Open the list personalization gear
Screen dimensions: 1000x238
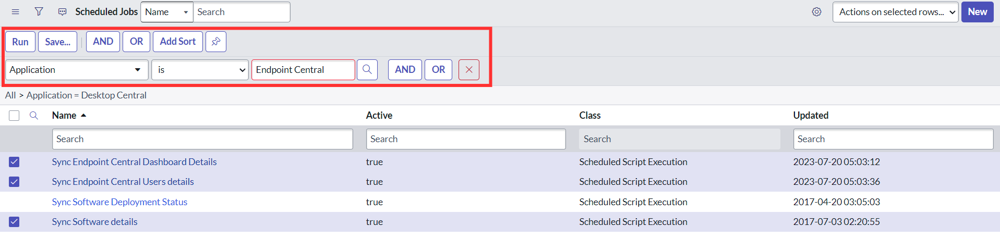(x=816, y=12)
